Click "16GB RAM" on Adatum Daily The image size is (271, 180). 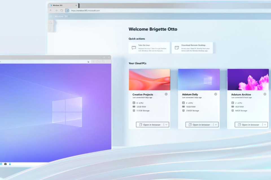tap(191, 107)
